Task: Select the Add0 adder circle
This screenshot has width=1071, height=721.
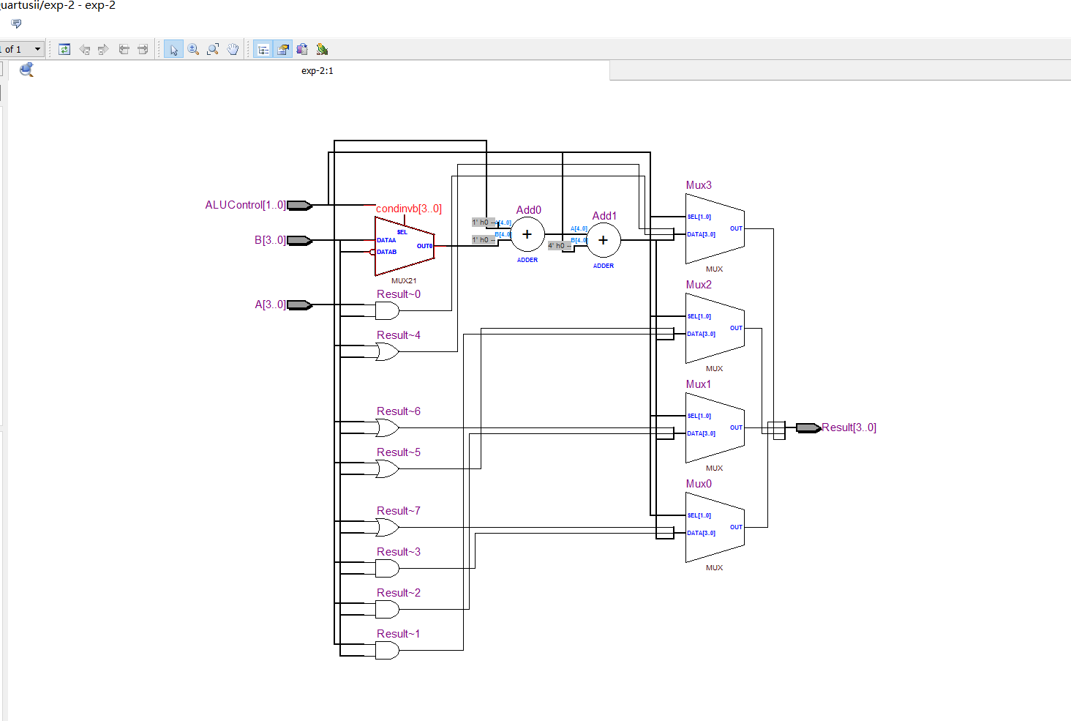Action: click(527, 235)
